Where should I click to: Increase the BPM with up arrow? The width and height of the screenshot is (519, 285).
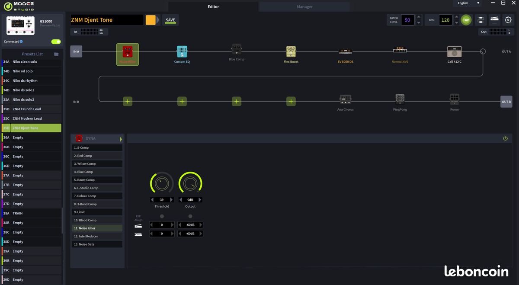[x=457, y=17]
